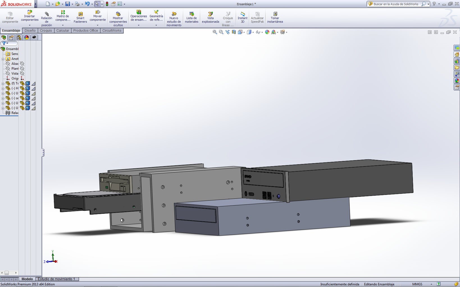Click Zoom to fit magnifier icon
This screenshot has height=287, width=460.
[x=215, y=32]
